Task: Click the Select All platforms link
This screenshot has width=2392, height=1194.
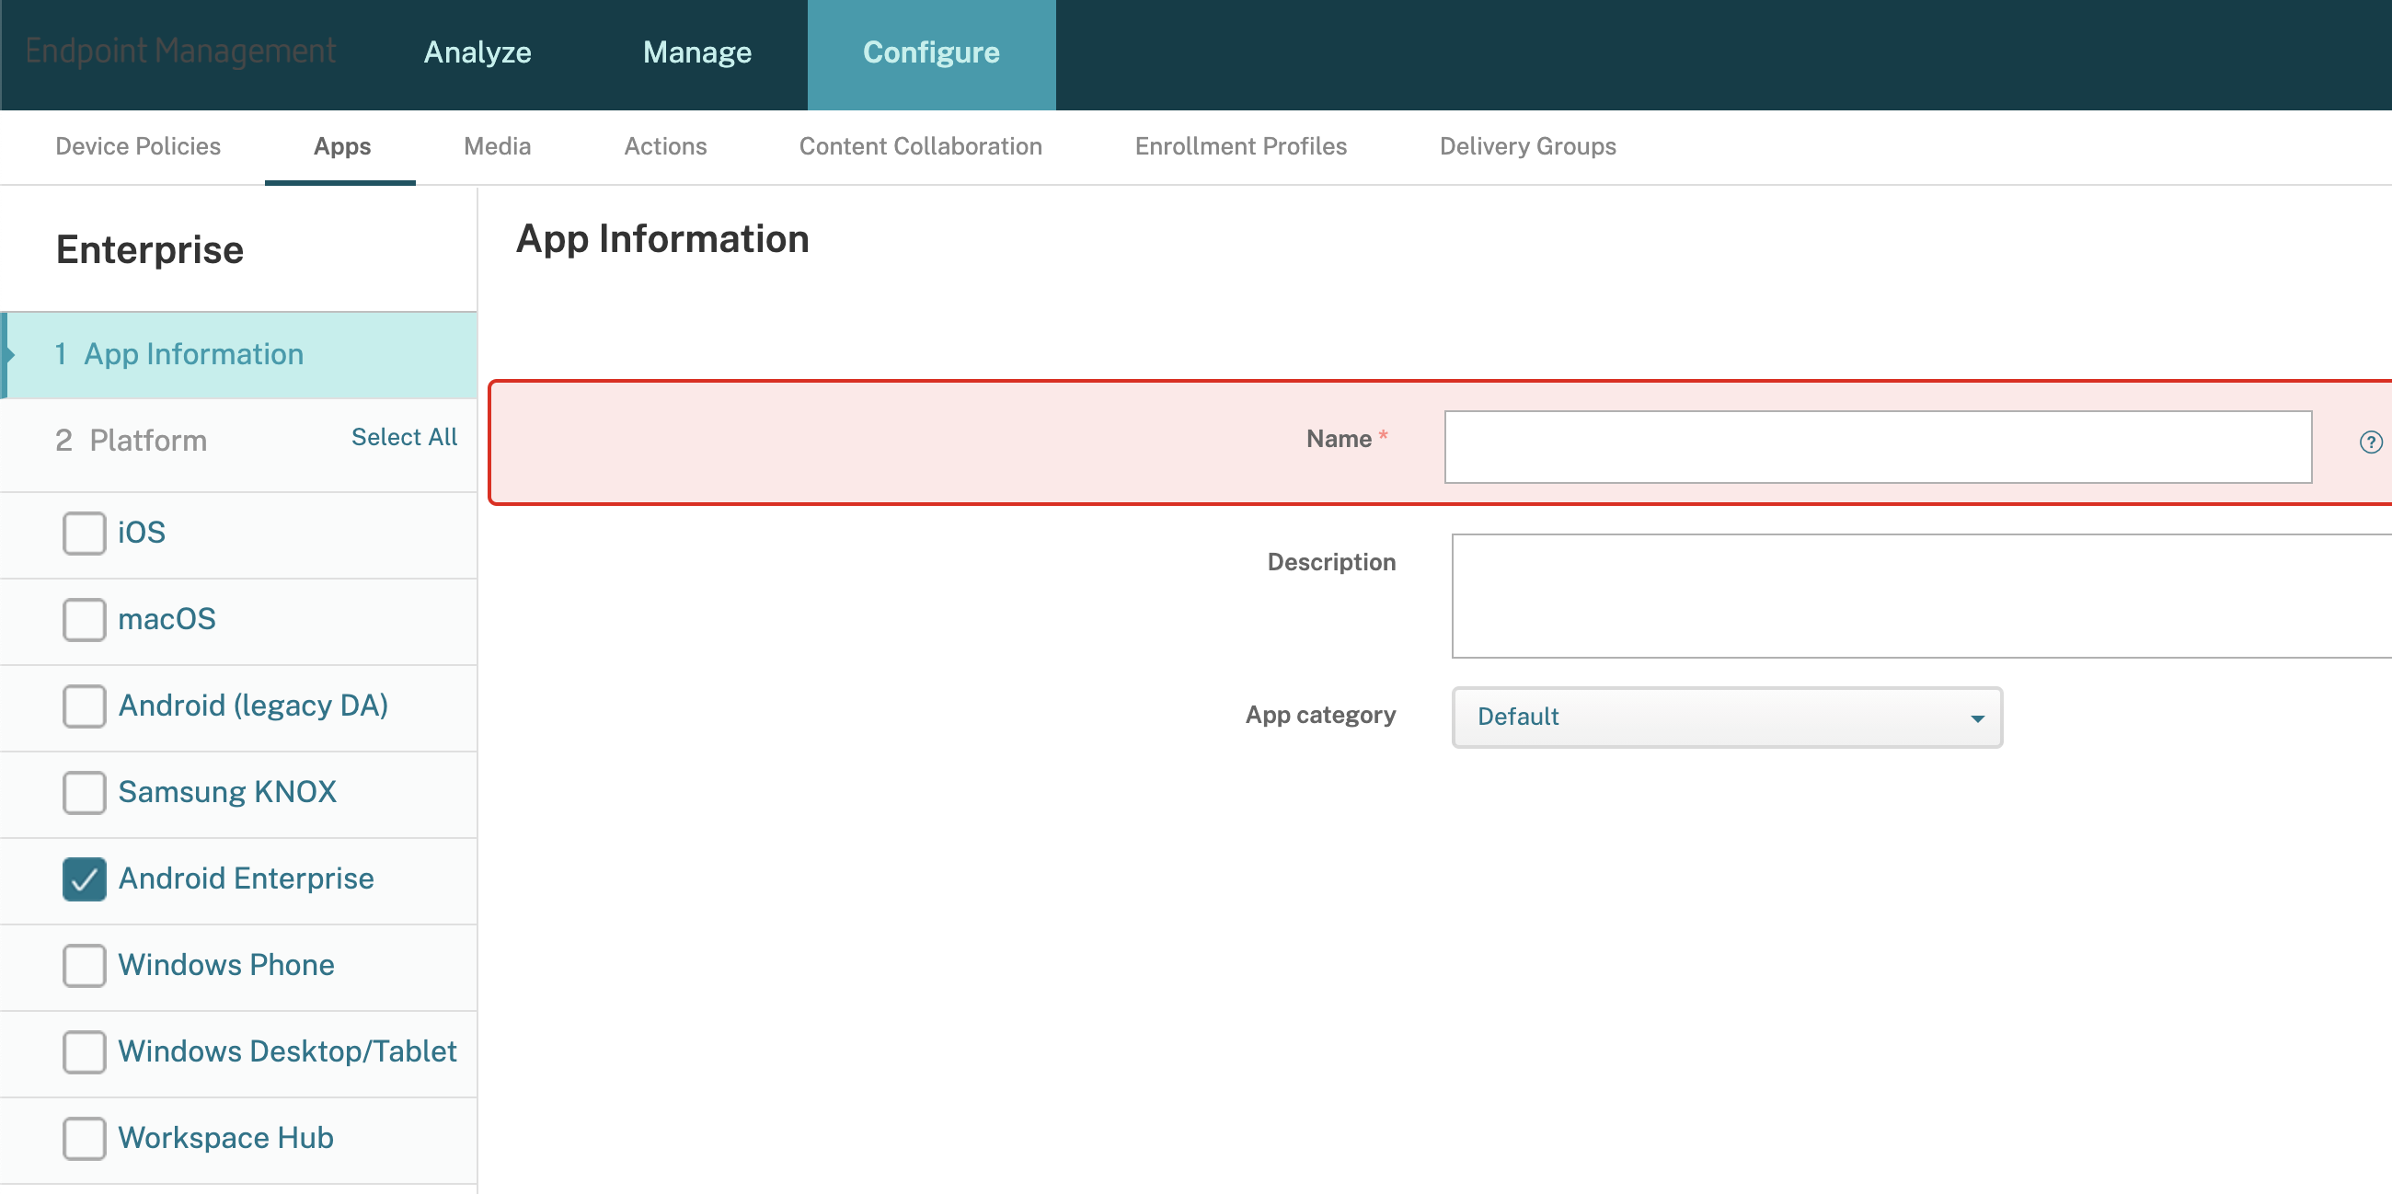Action: [x=404, y=437]
